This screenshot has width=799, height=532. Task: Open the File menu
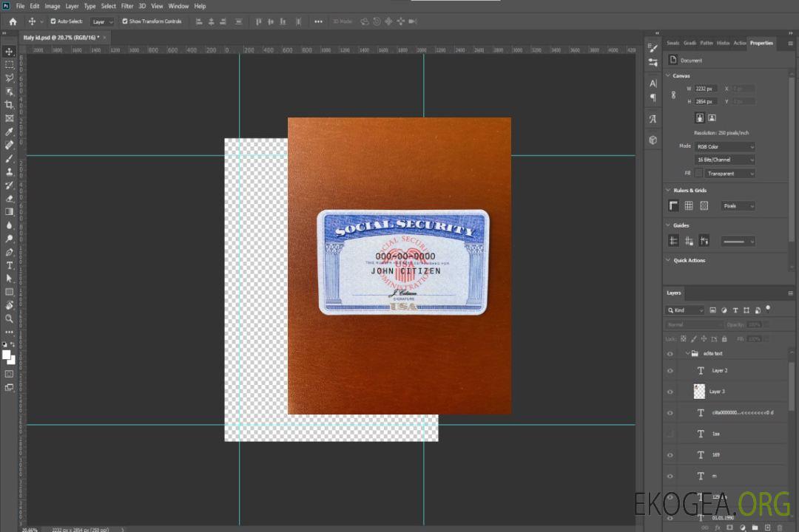click(x=21, y=6)
